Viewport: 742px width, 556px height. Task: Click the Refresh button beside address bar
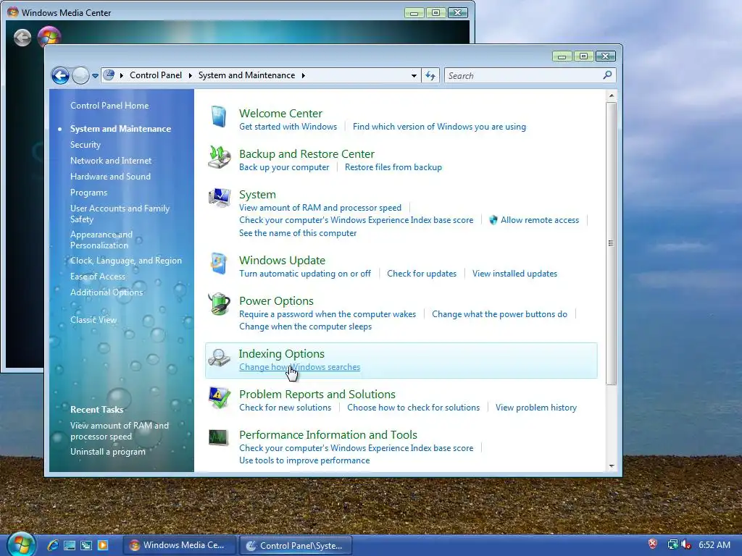coord(430,75)
